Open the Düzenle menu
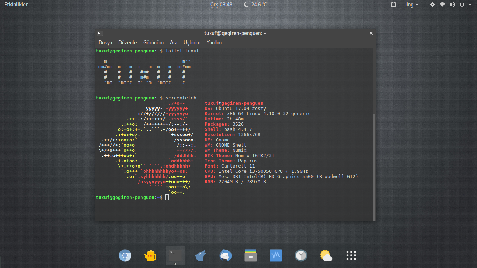 point(127,43)
